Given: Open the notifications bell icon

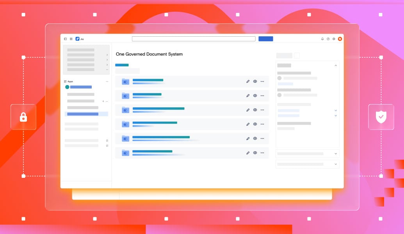Looking at the screenshot, I should 322,39.
